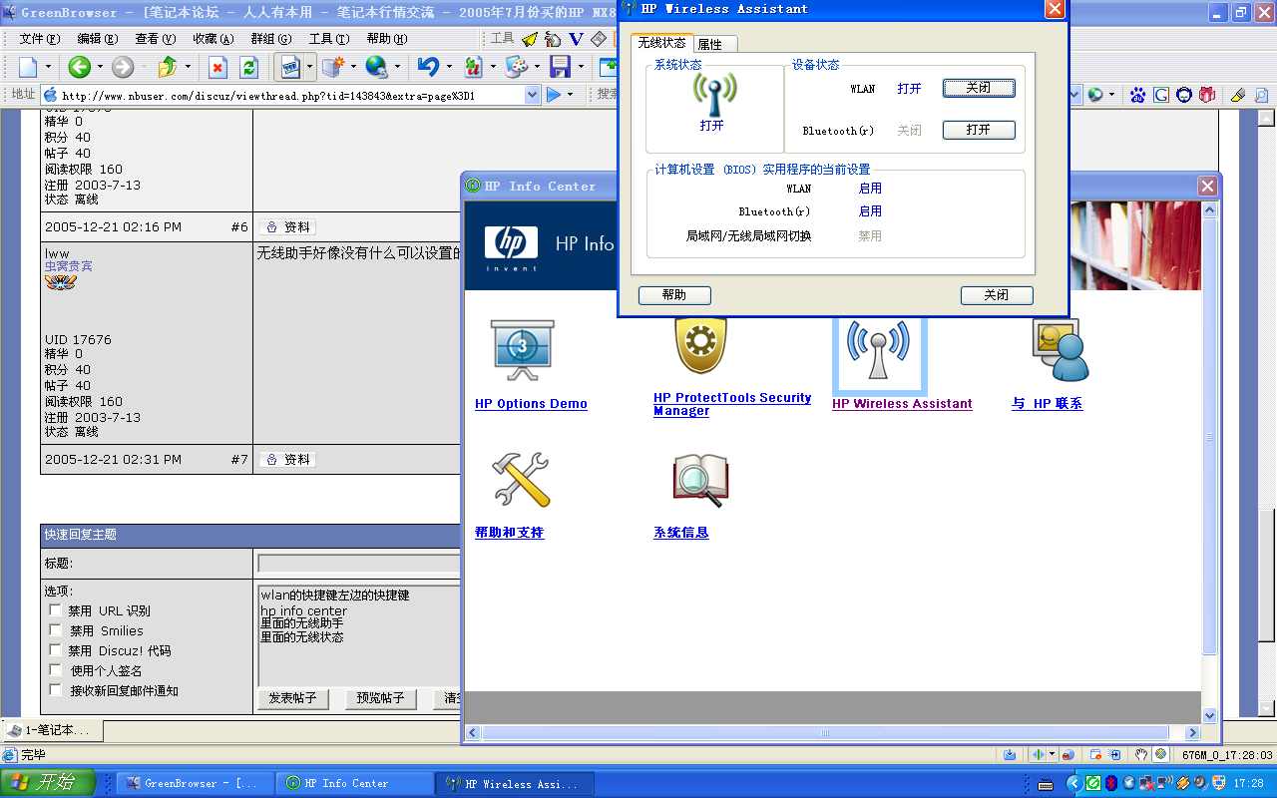Expand dropdown next to Go arrow
This screenshot has height=798, width=1277.
(572, 95)
